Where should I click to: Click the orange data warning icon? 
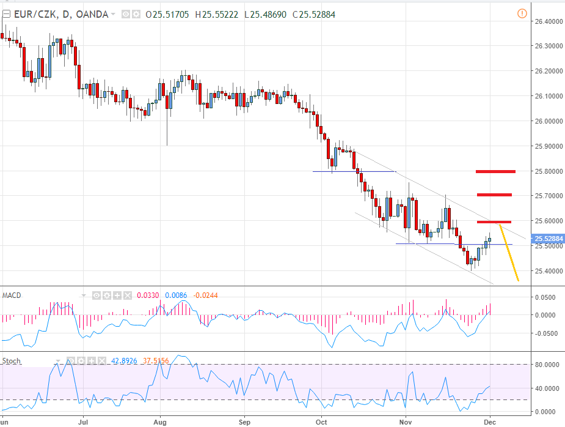tap(522, 13)
